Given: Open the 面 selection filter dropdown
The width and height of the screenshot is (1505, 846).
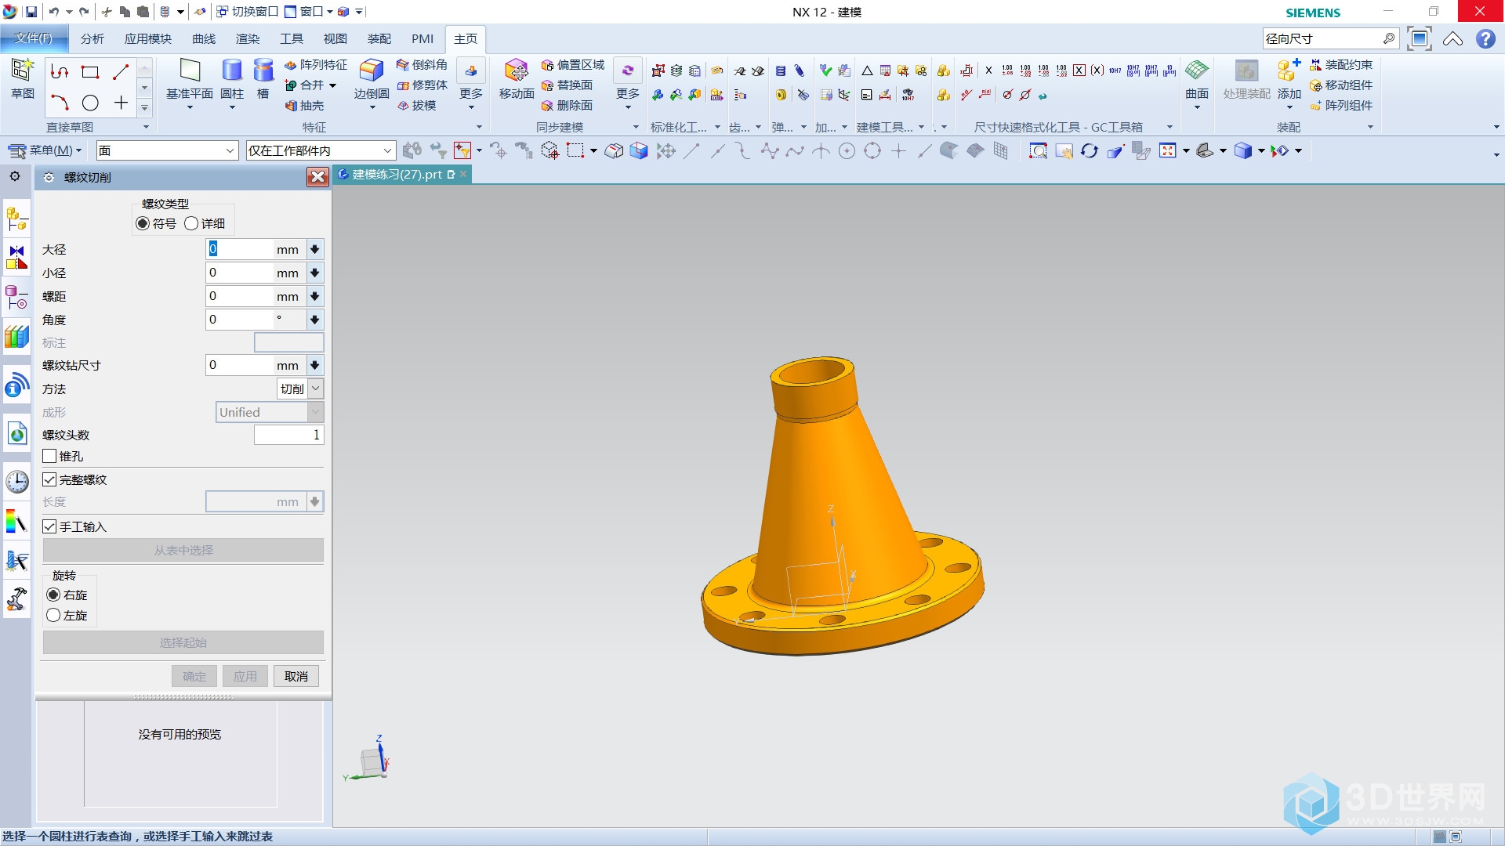Looking at the screenshot, I should (167, 150).
